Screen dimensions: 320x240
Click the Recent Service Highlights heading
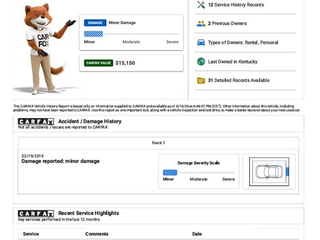[x=89, y=213]
